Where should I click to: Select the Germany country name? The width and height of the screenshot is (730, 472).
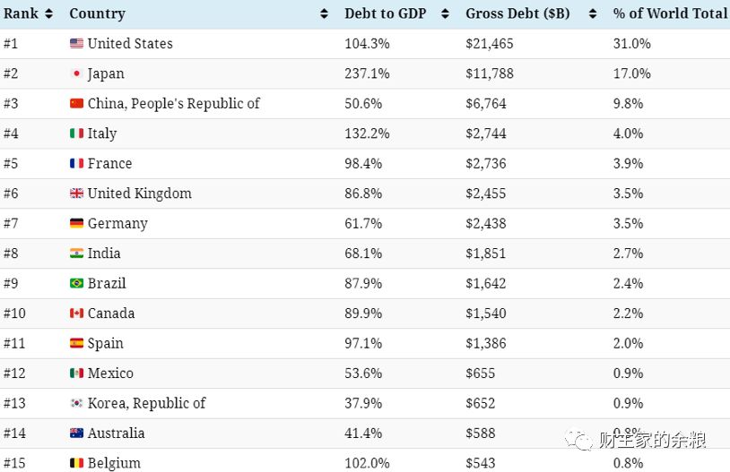coord(117,224)
